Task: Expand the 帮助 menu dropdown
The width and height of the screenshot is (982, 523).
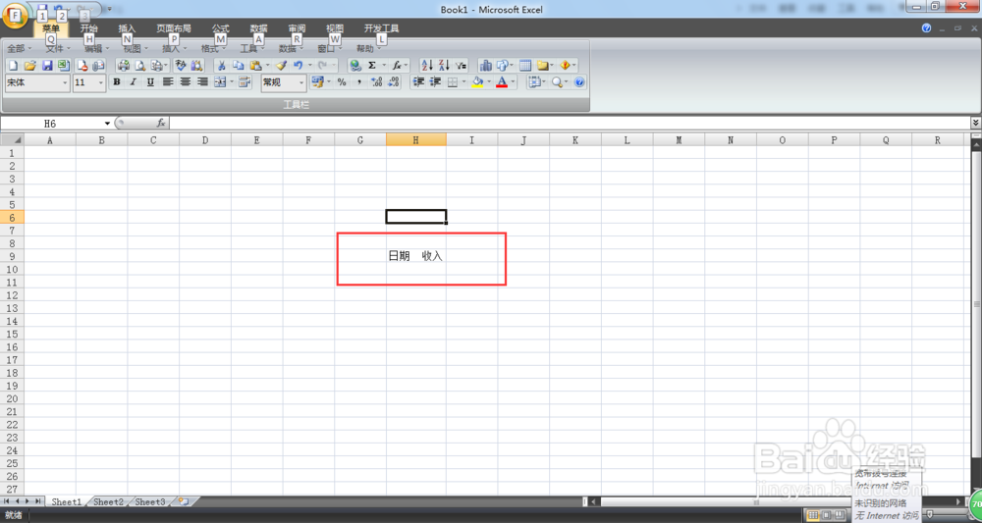Action: (368, 48)
